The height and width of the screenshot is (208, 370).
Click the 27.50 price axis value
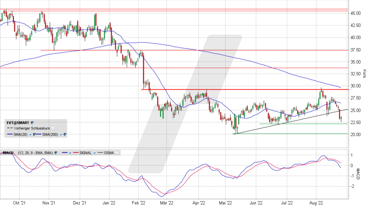356,98
